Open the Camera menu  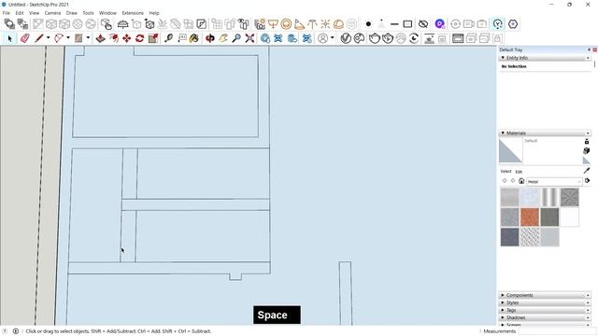point(52,13)
